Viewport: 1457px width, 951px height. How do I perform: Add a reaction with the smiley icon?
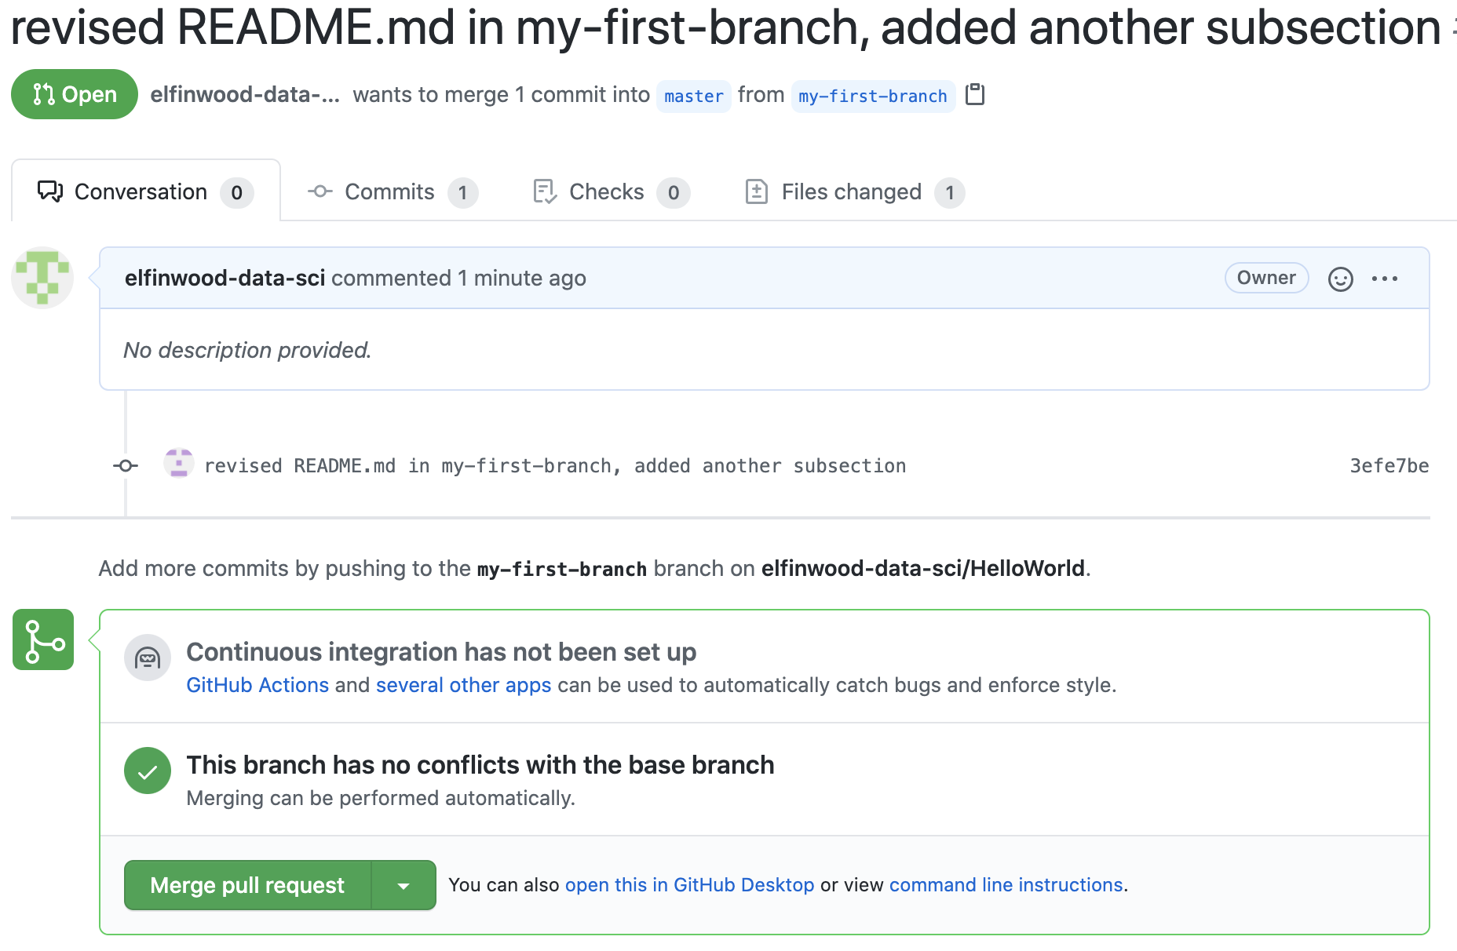[1340, 279]
